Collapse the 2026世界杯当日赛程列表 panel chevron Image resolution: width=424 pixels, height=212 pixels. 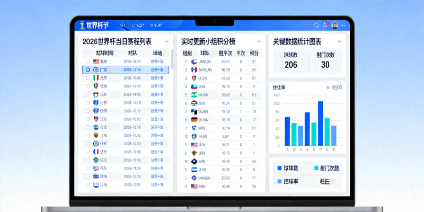(166, 41)
